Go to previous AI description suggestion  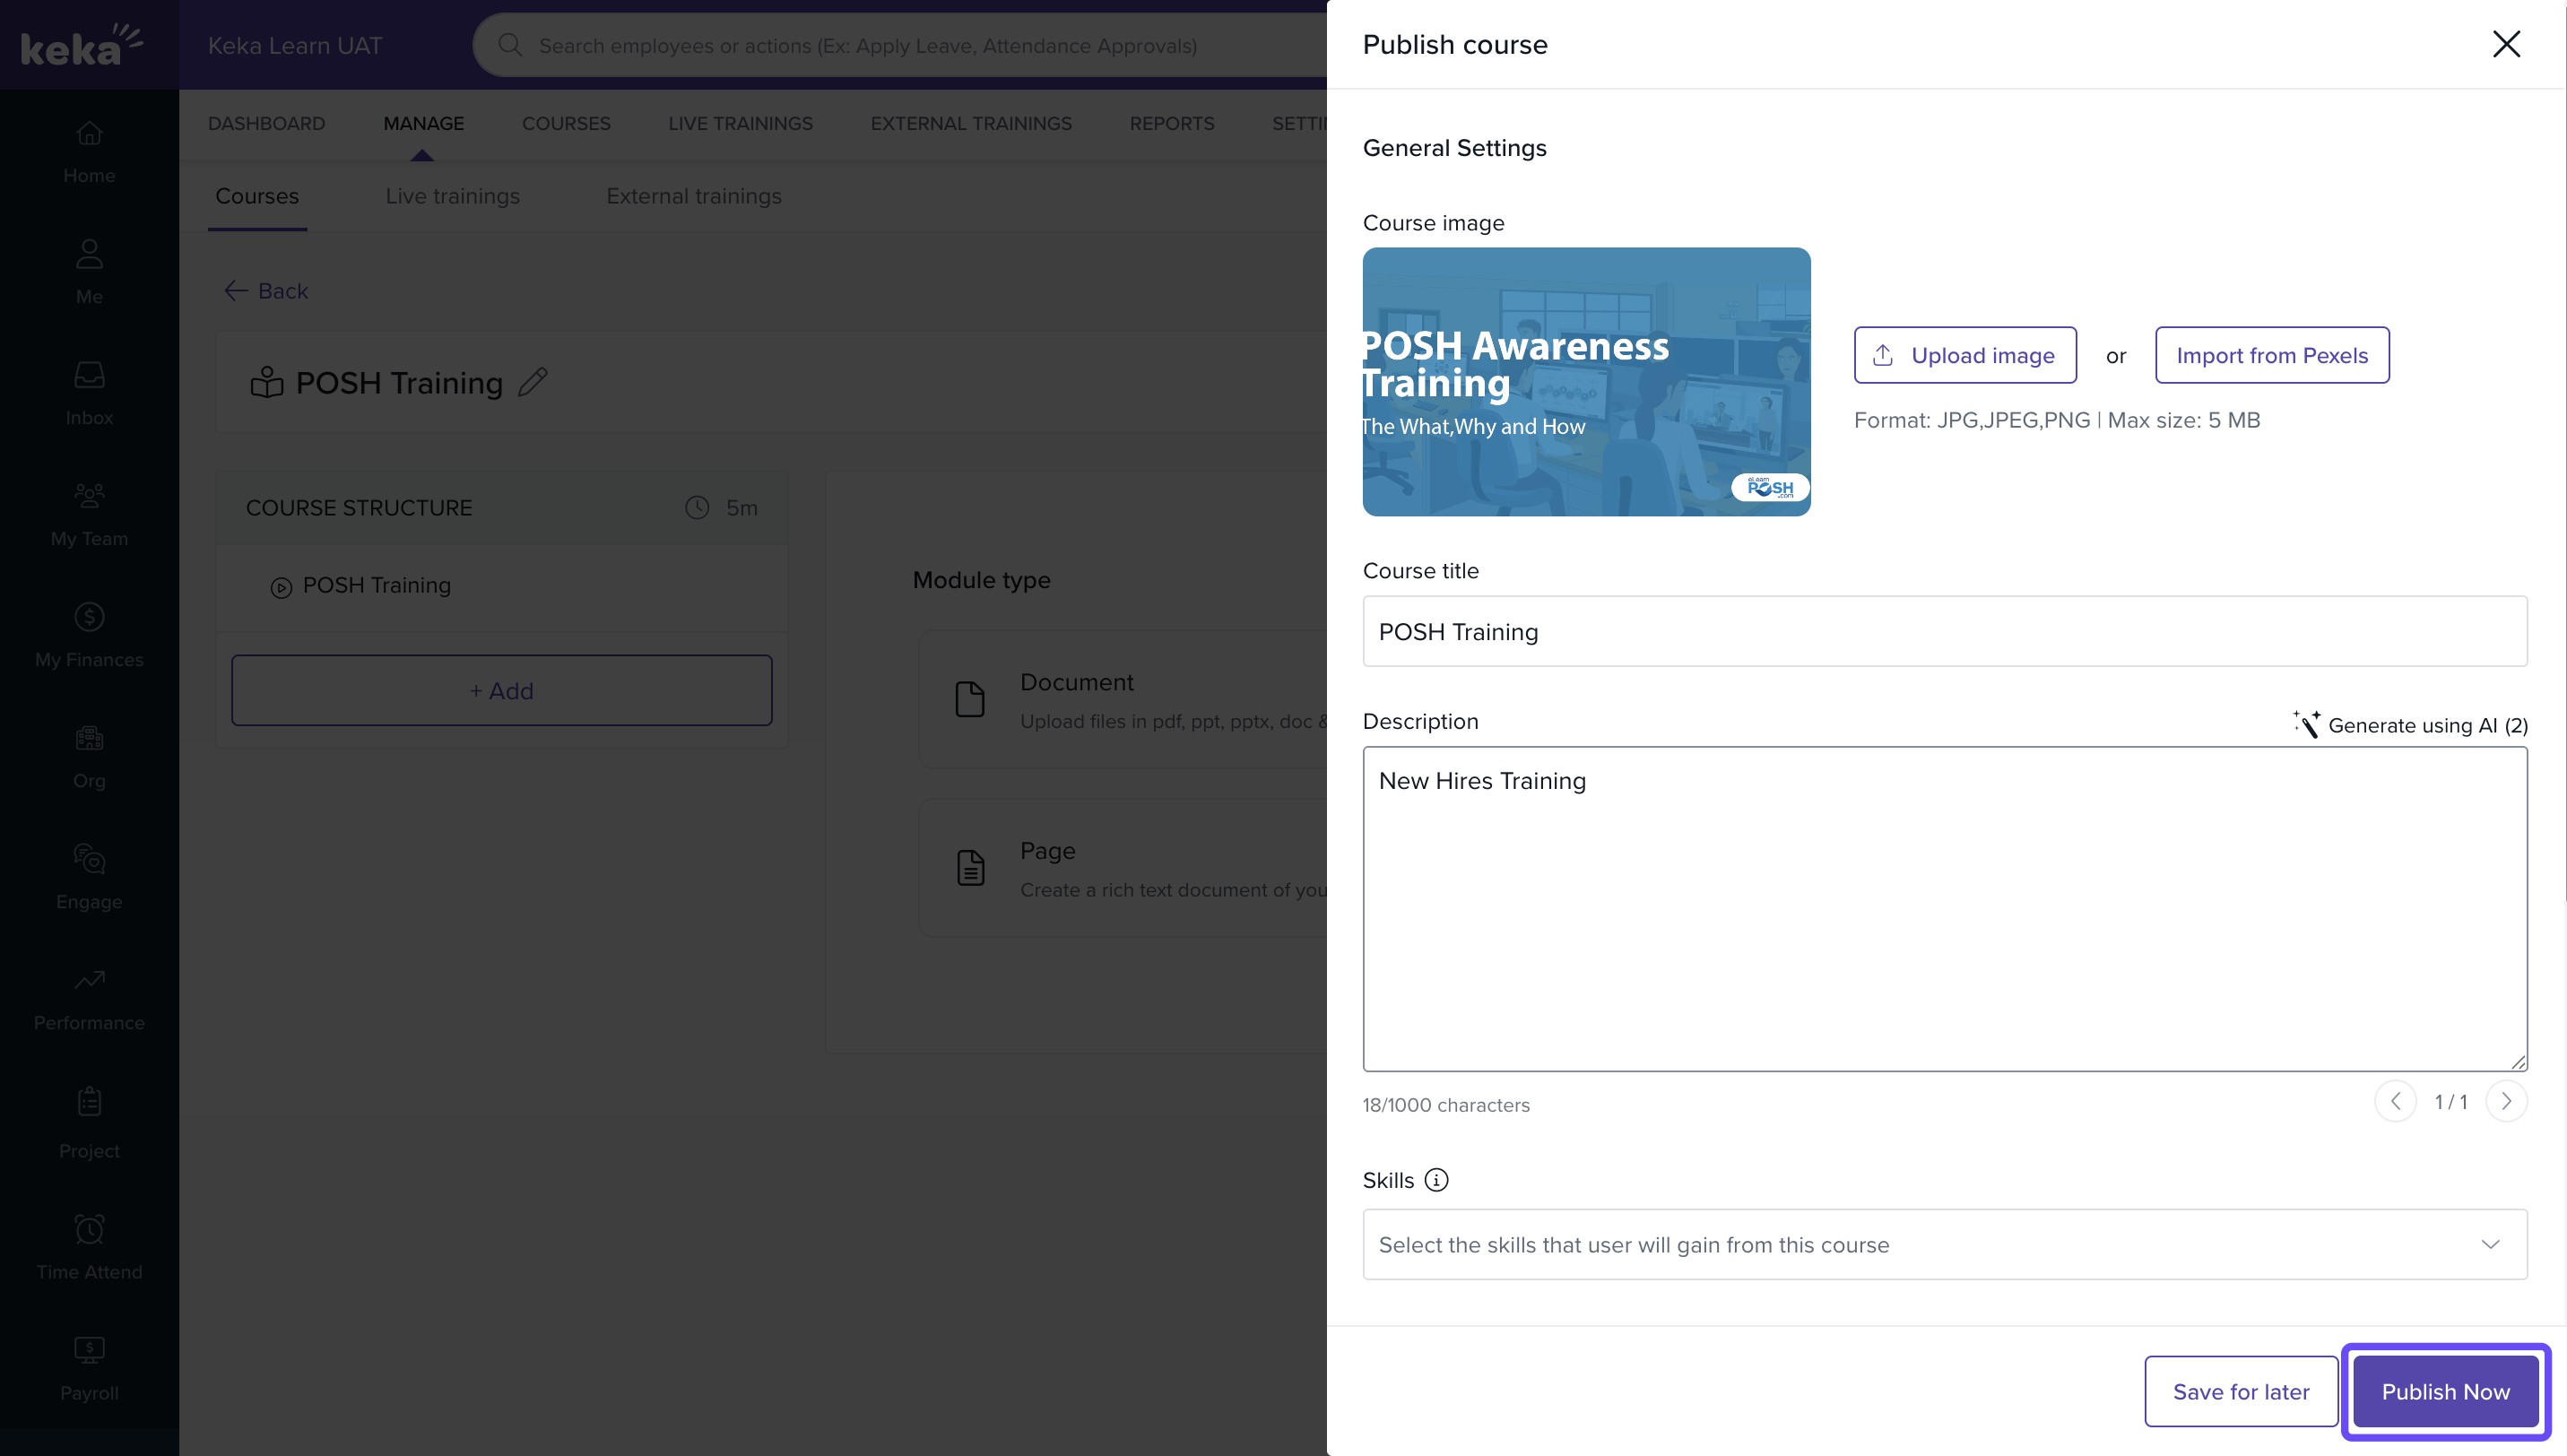tap(2395, 1101)
